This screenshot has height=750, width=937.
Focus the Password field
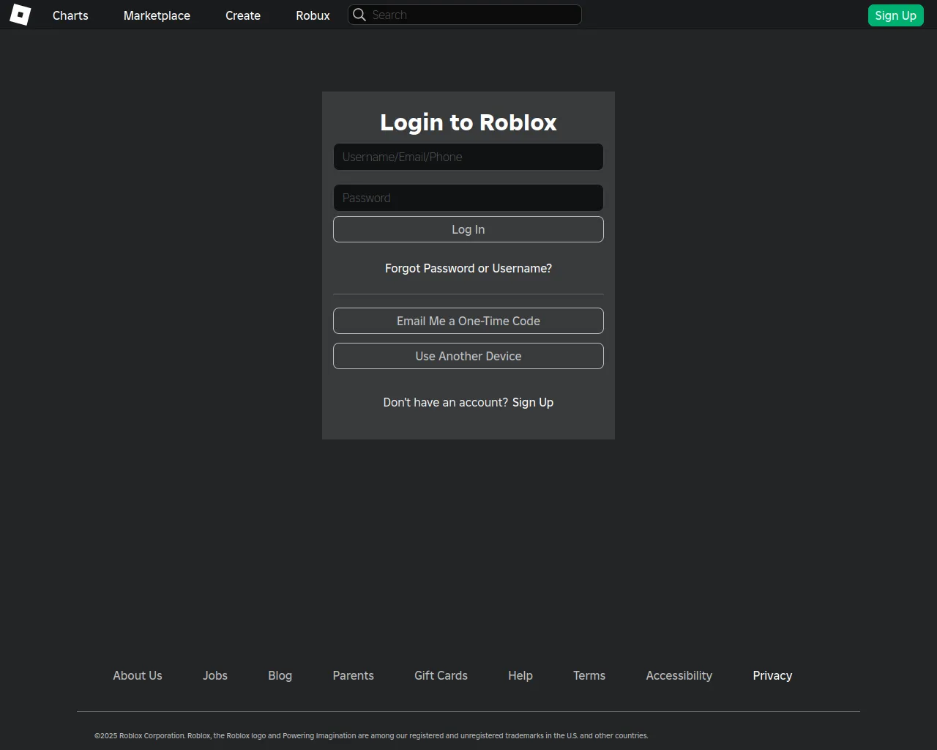[x=468, y=198]
